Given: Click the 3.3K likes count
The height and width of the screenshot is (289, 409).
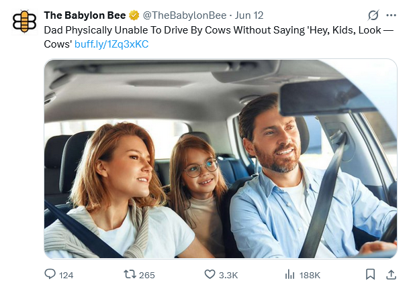Looking at the screenshot, I should click(x=228, y=275).
